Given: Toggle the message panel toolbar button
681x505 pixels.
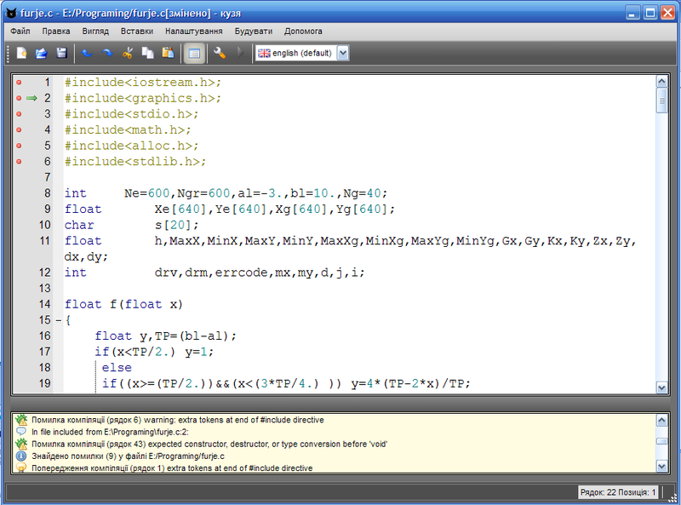Looking at the screenshot, I should pos(194,54).
